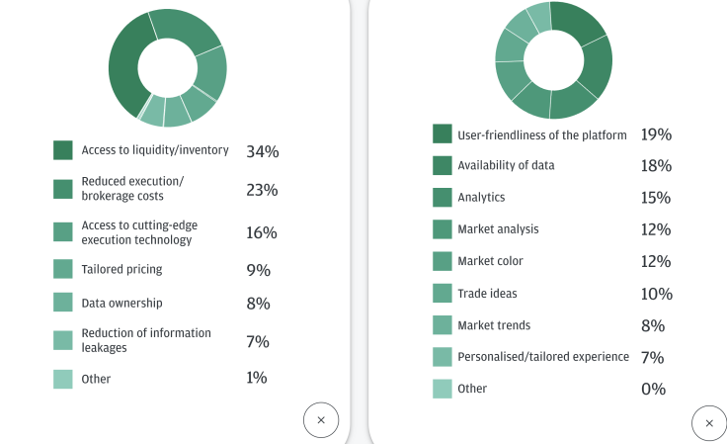The width and height of the screenshot is (727, 444).
Task: Click the 19% value in right legend
Action: (x=656, y=134)
